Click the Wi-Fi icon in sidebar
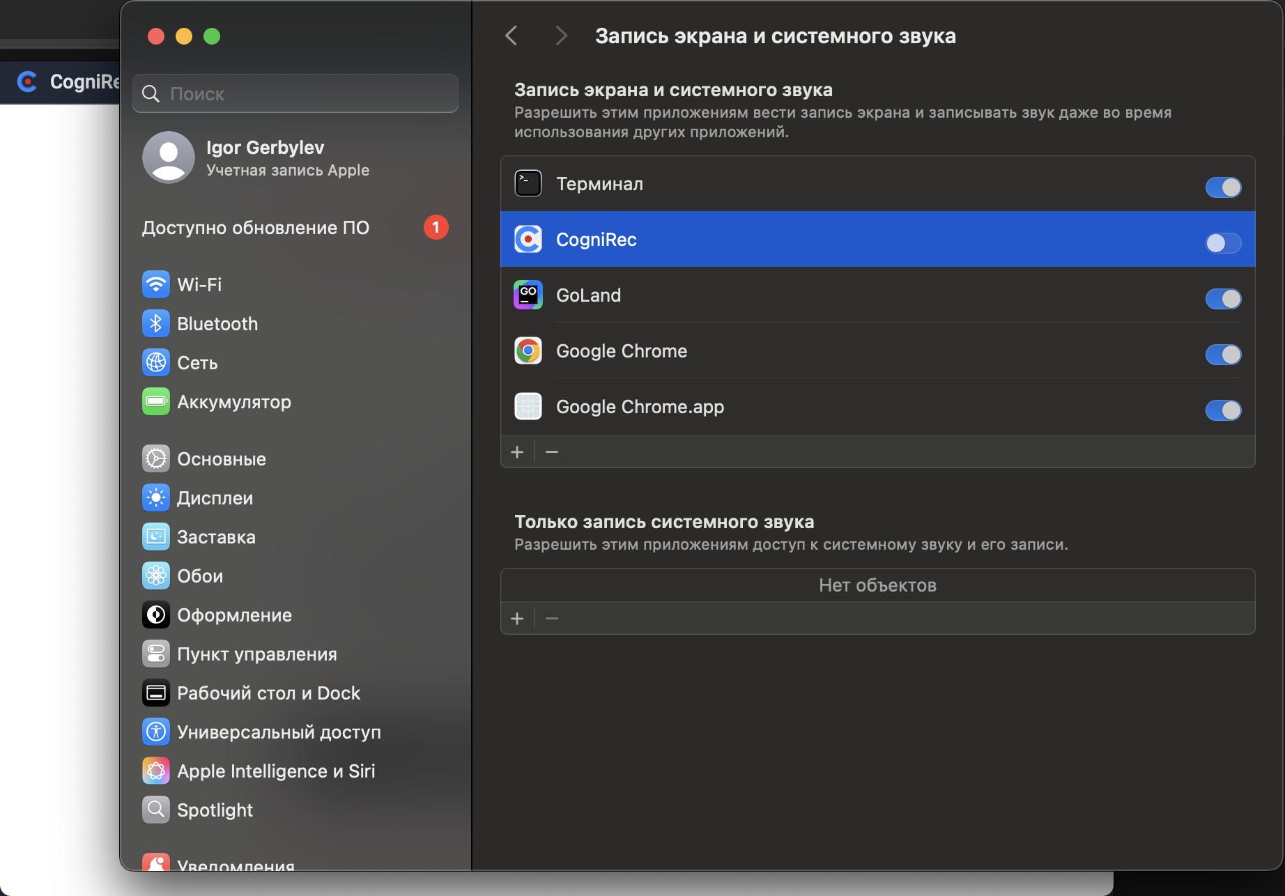1285x896 pixels. (x=155, y=284)
